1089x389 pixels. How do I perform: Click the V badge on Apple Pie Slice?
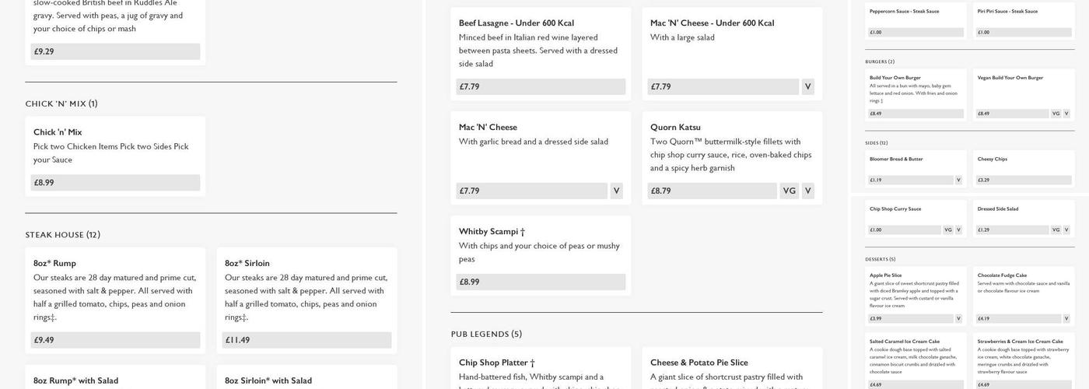[x=958, y=318]
